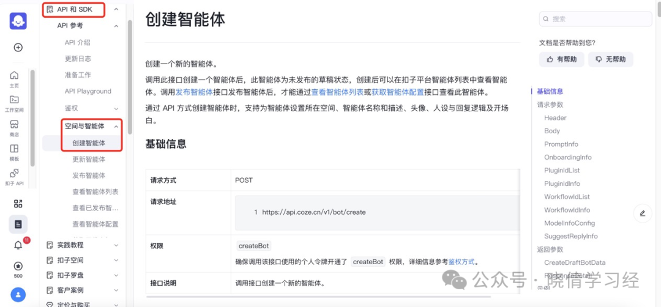The width and height of the screenshot is (661, 307).
Task: Click the notification bell icon
Action: point(18,245)
